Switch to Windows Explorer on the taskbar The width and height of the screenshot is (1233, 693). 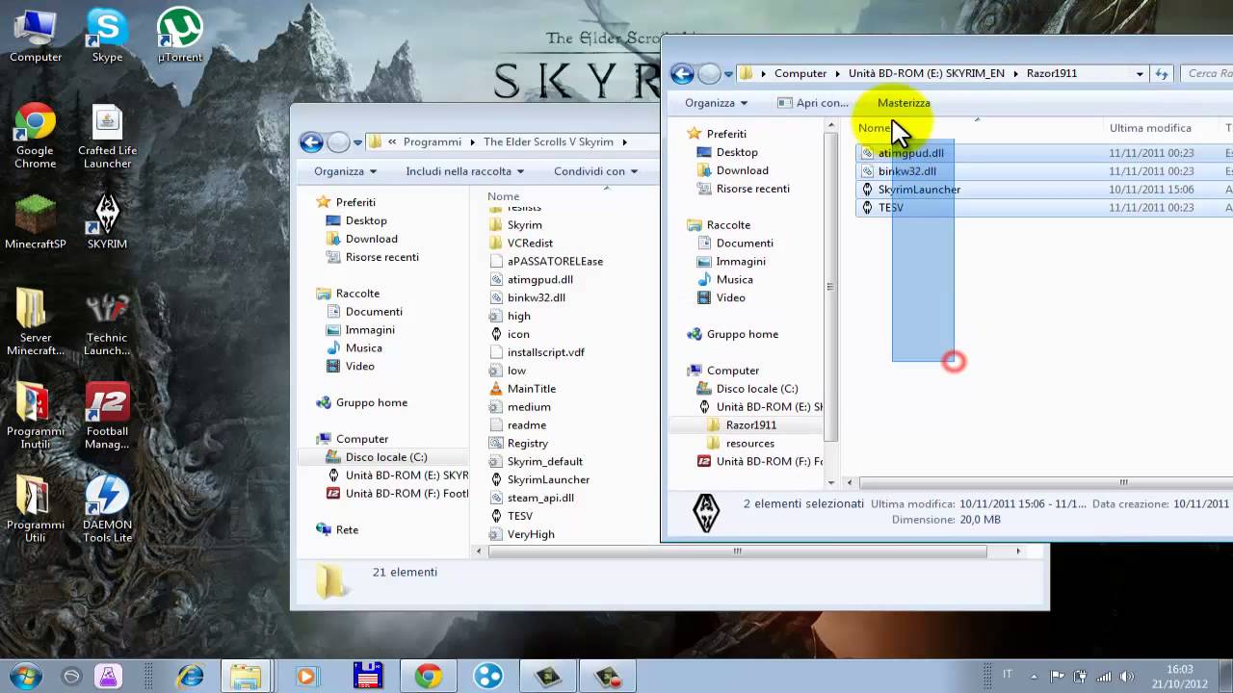click(245, 676)
